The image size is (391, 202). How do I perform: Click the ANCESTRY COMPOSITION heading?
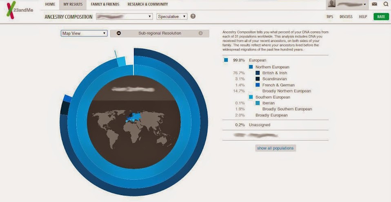pos(69,17)
